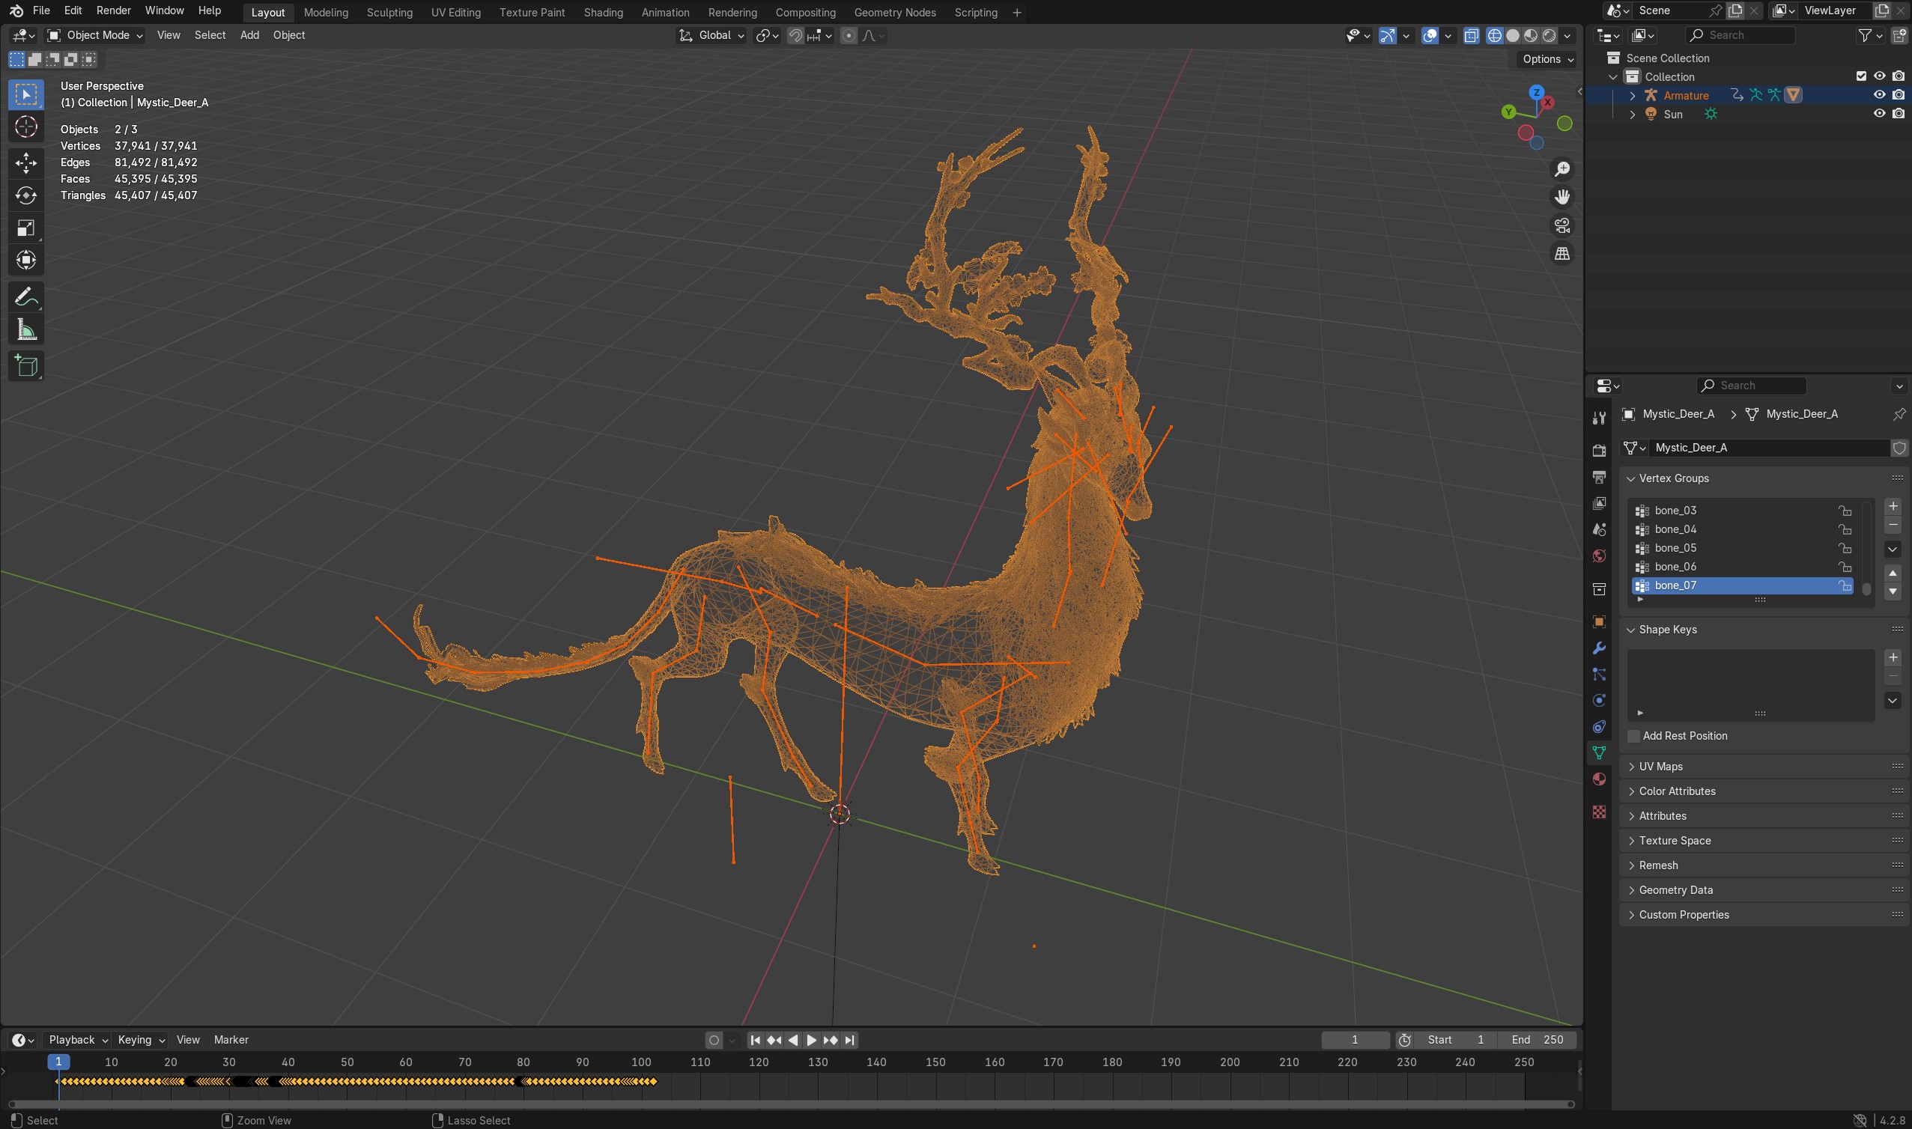The height and width of the screenshot is (1129, 1912).
Task: Enable Add Rest Position checkbox
Action: pyautogui.click(x=1633, y=736)
